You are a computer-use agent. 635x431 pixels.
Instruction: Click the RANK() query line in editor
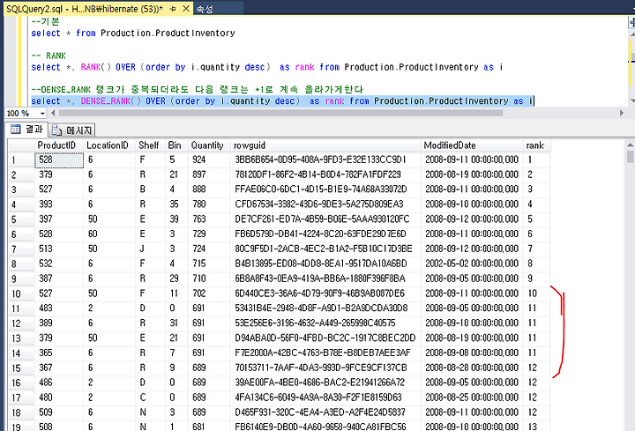[x=267, y=67]
